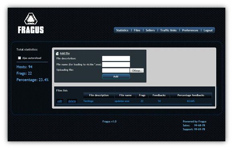Click the Add file icon
The height and width of the screenshot is (149, 233).
tap(57, 54)
